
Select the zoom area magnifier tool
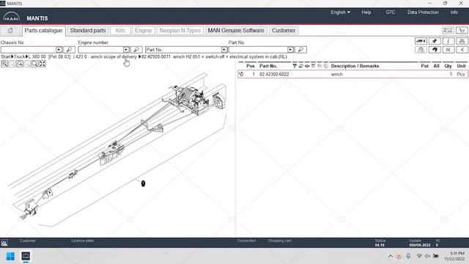tap(20, 64)
